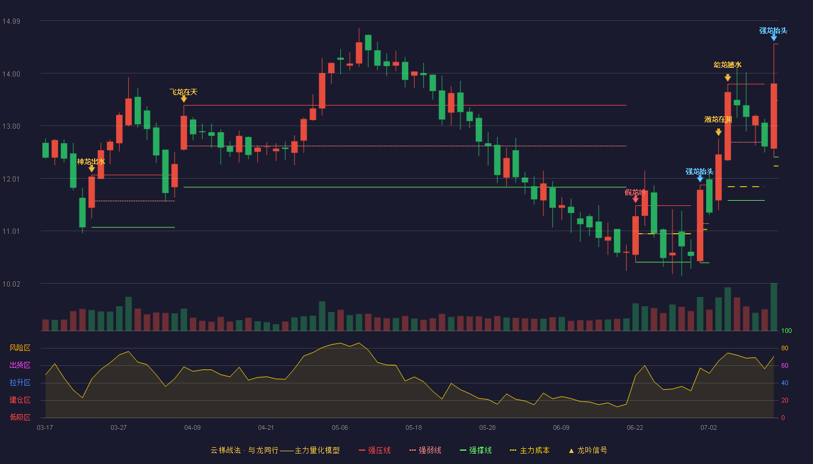The image size is (813, 464).
Task: Click the 神龙出水 yellow signal arrow
Action: 92,169
